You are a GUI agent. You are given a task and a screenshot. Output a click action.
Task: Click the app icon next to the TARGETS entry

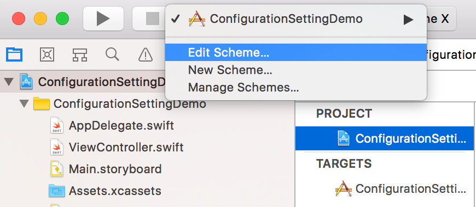(x=344, y=188)
